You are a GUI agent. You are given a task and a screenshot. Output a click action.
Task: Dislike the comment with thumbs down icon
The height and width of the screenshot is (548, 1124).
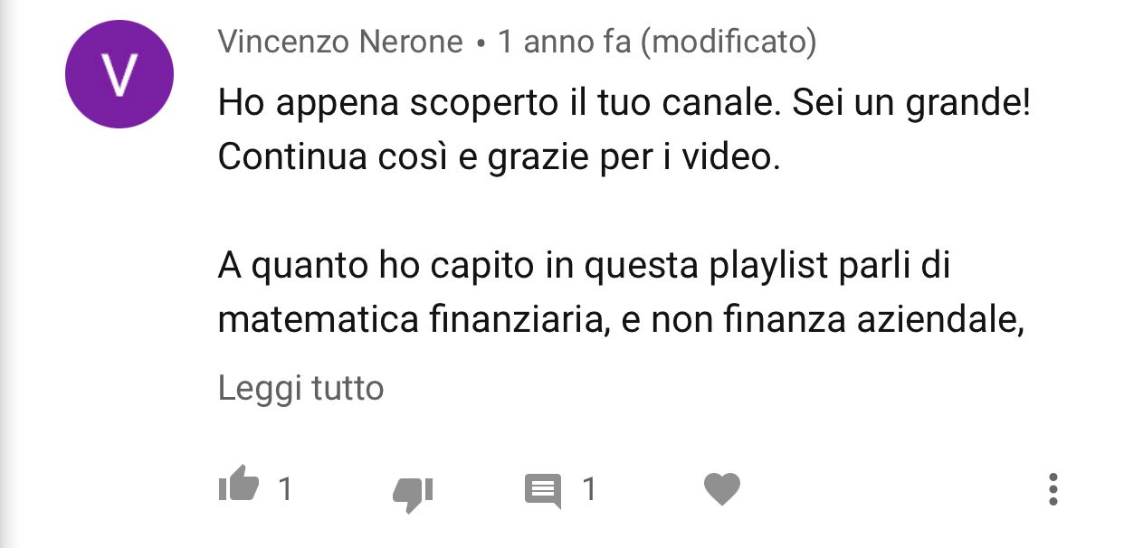coord(413,493)
